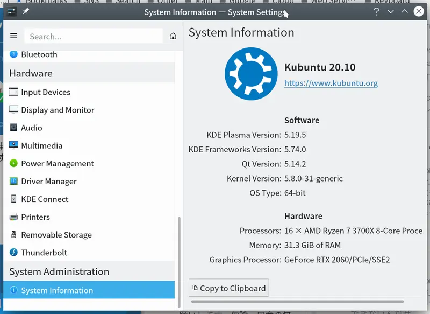Click GeForce RTX 2060 graphics text

(337, 260)
